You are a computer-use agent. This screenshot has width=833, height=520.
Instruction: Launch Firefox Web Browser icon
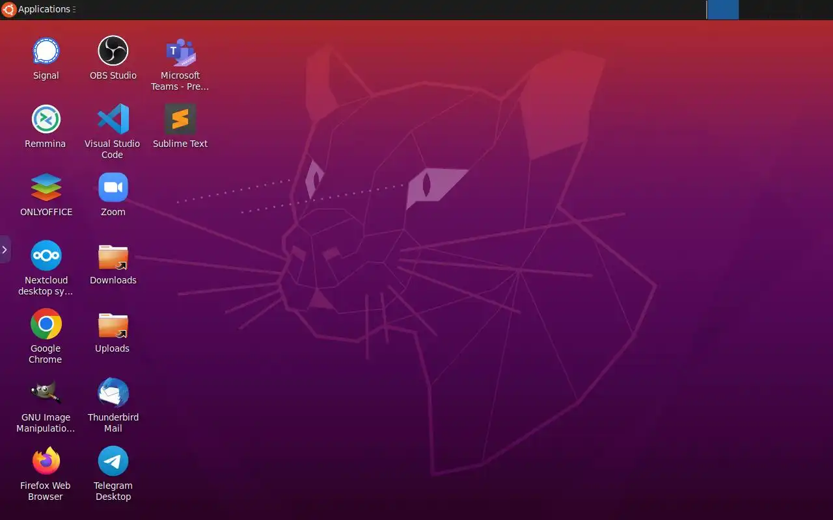coord(46,461)
